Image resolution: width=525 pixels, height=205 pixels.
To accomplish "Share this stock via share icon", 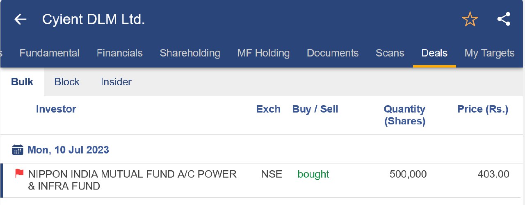I will pos(503,19).
